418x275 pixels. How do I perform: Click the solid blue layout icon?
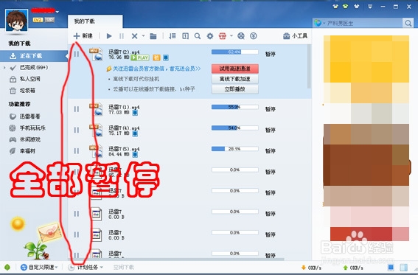[391, 268]
